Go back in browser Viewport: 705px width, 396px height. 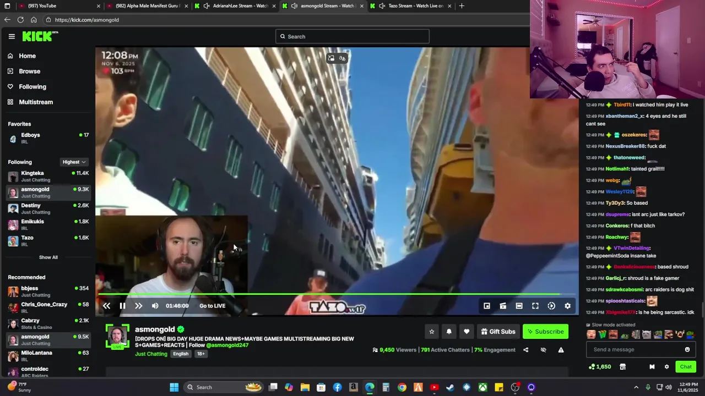click(7, 20)
